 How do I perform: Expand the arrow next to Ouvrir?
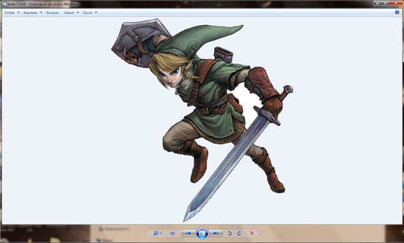(96, 13)
